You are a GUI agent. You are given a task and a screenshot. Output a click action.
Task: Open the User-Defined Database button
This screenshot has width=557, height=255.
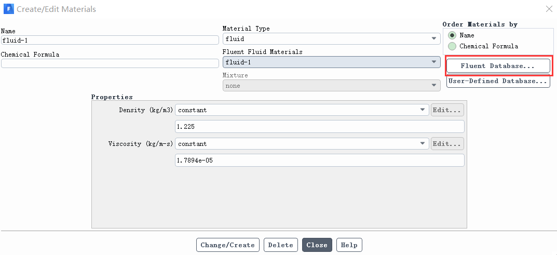(498, 81)
